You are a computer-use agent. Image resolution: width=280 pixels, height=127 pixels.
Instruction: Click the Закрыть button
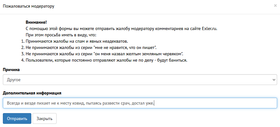(x=44, y=118)
